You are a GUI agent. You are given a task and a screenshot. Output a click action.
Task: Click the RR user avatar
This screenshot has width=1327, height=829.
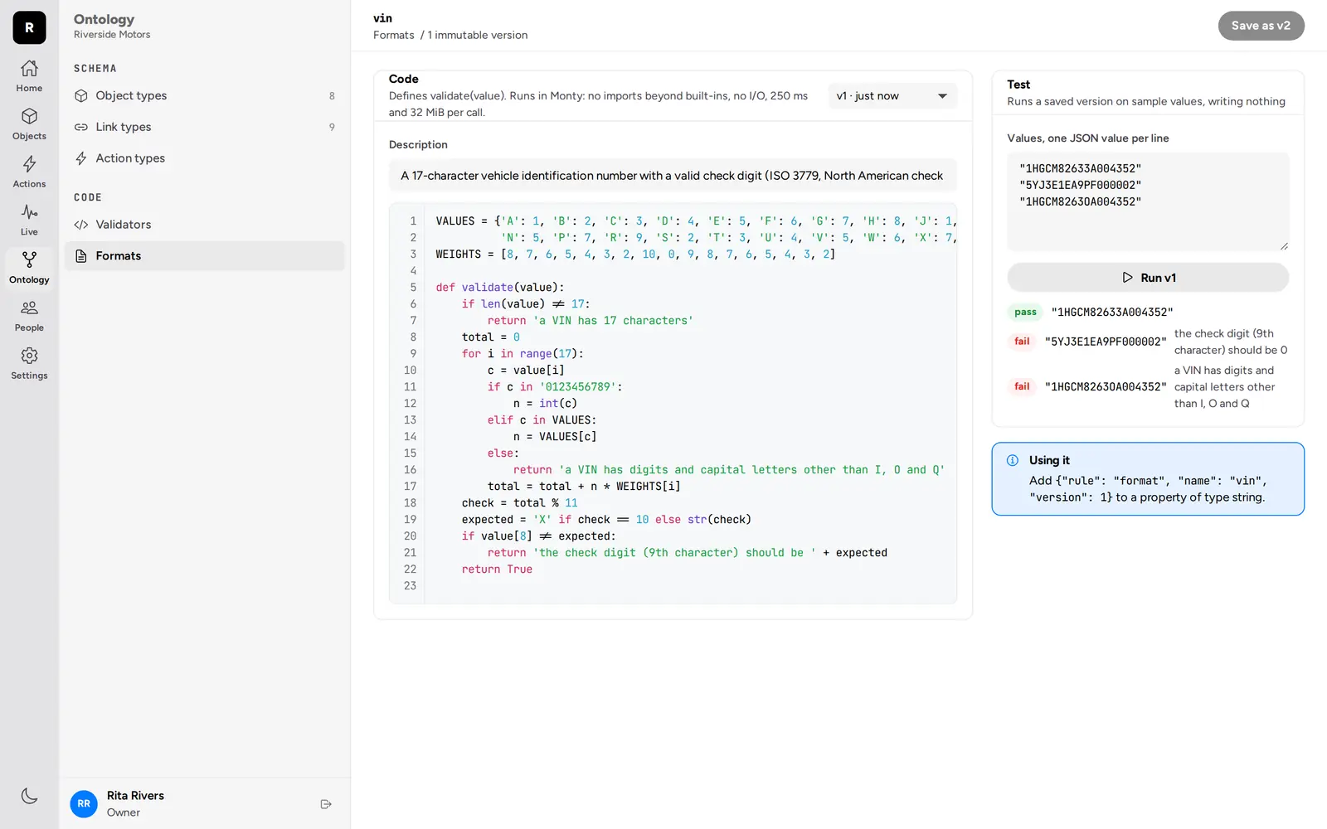coord(84,804)
